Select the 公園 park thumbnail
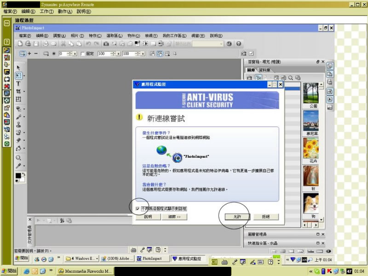The width and height of the screenshot is (368, 276). [311, 93]
